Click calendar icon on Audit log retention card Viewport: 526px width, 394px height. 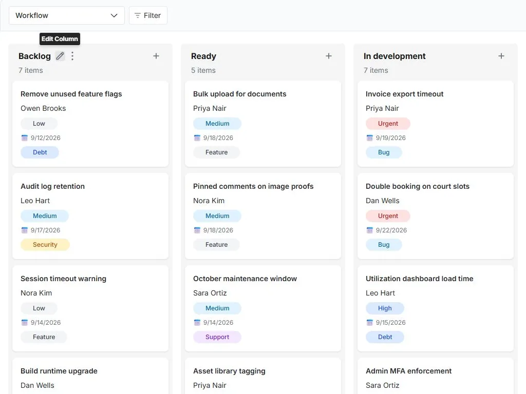pos(25,230)
